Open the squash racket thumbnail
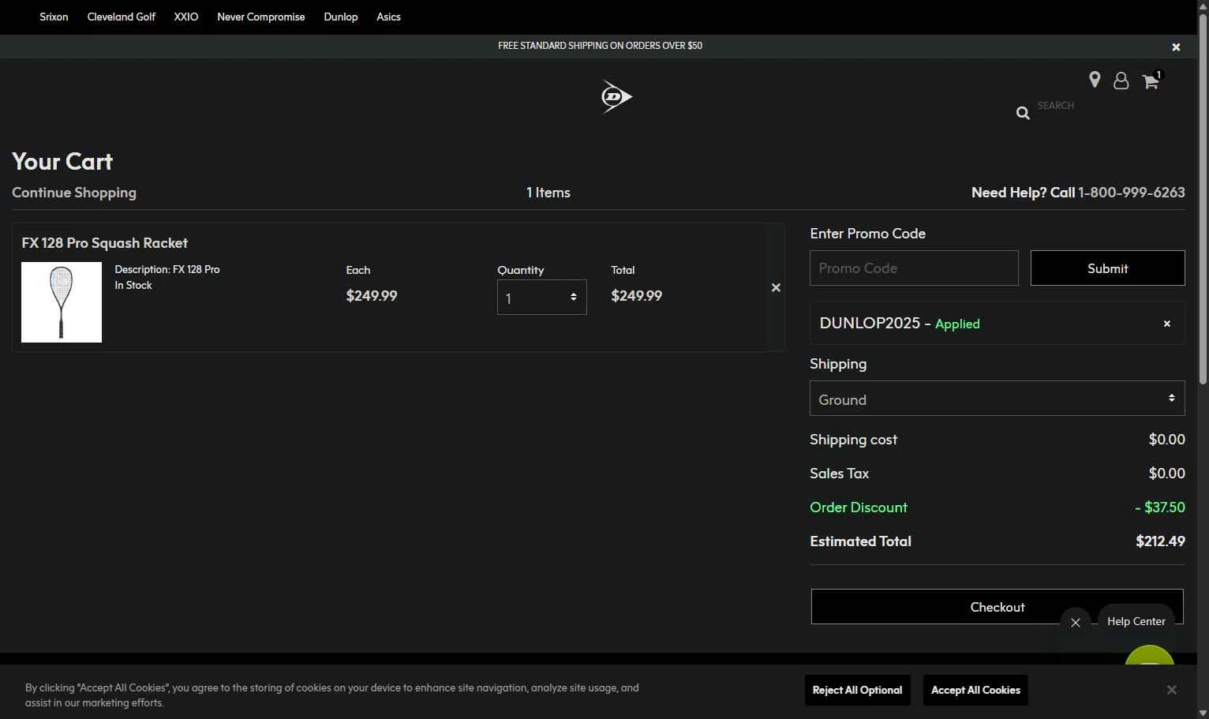Viewport: 1209px width, 719px height. (x=62, y=302)
